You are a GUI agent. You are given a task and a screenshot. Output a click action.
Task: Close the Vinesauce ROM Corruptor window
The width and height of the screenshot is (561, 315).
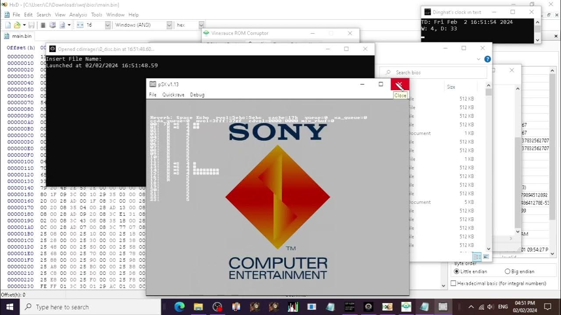coord(350,33)
